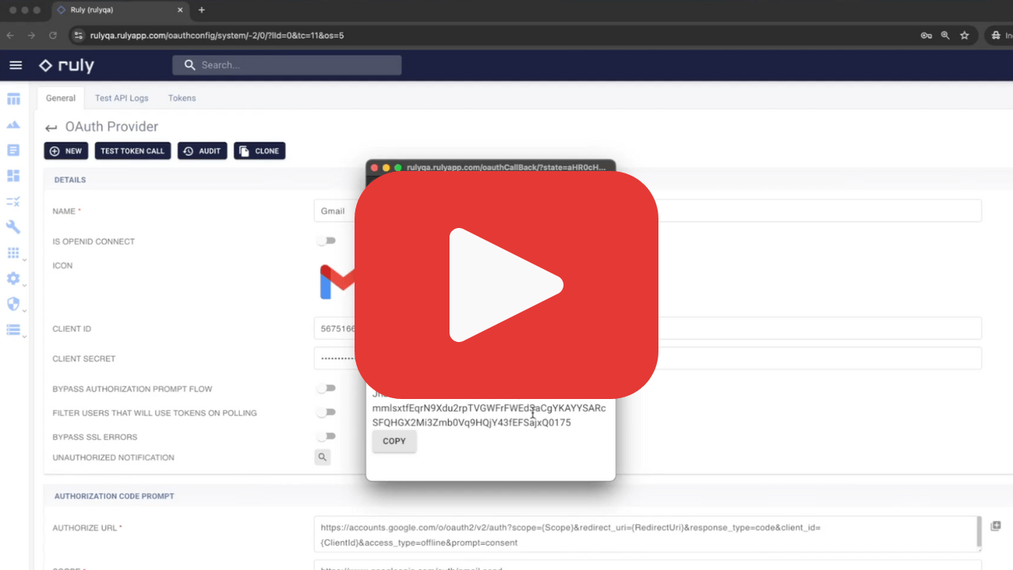
Task: Open the shield security sidebar icon
Action: click(13, 304)
